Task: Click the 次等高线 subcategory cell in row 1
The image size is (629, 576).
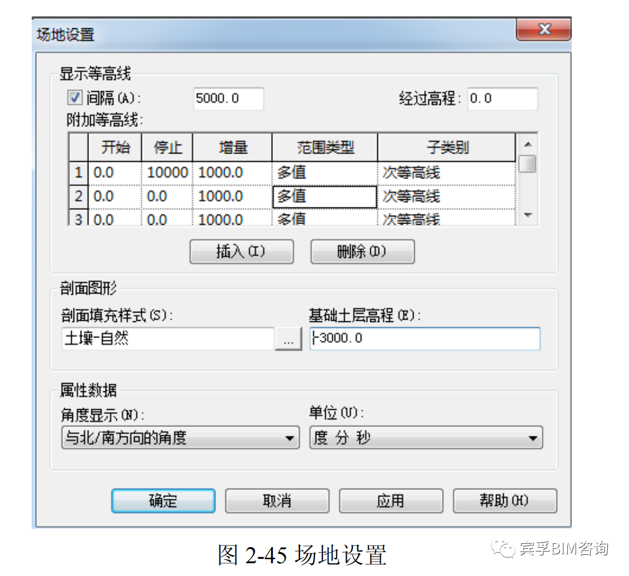Action: click(x=446, y=173)
